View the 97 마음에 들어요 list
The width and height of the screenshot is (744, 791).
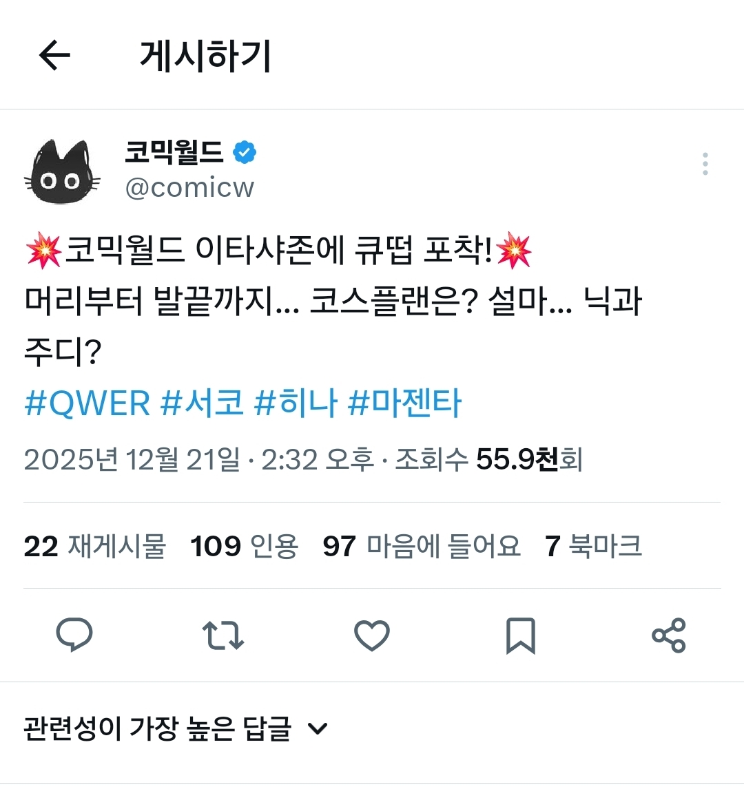(422, 546)
